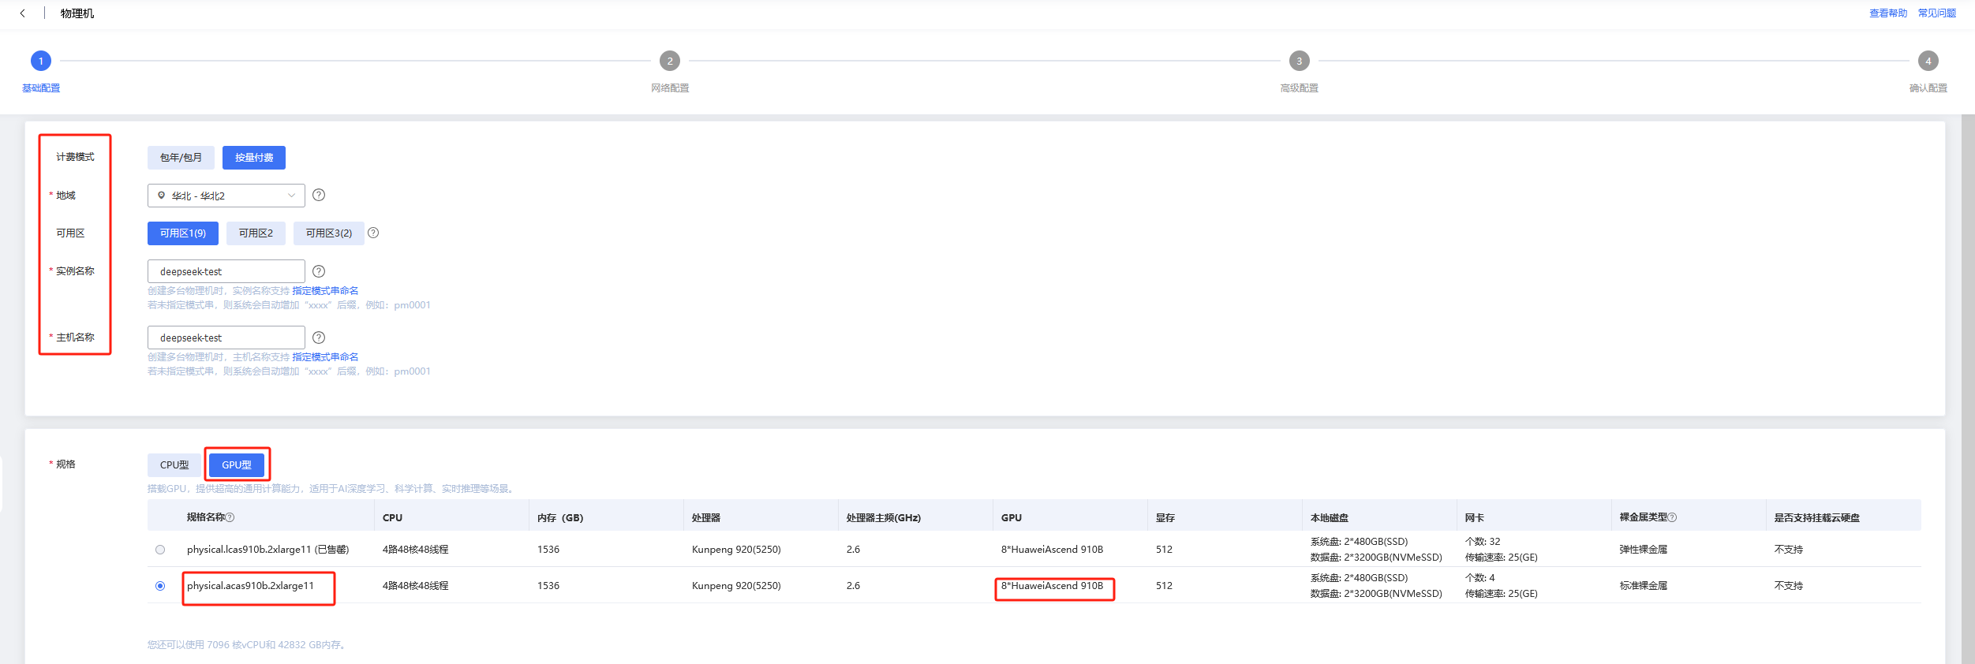Image resolution: width=1975 pixels, height=664 pixels.
Task: Open help icon next to availability zones
Action: (373, 233)
